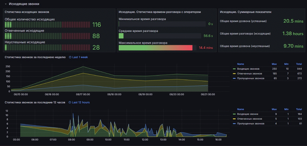Open Статистика звонков за последнюю неделю title
This screenshot has width=307, height=146.
[x=35, y=57]
